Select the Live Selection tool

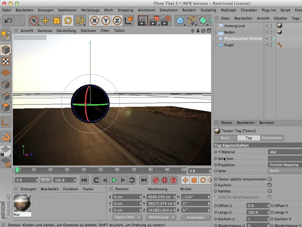(x=34, y=20)
